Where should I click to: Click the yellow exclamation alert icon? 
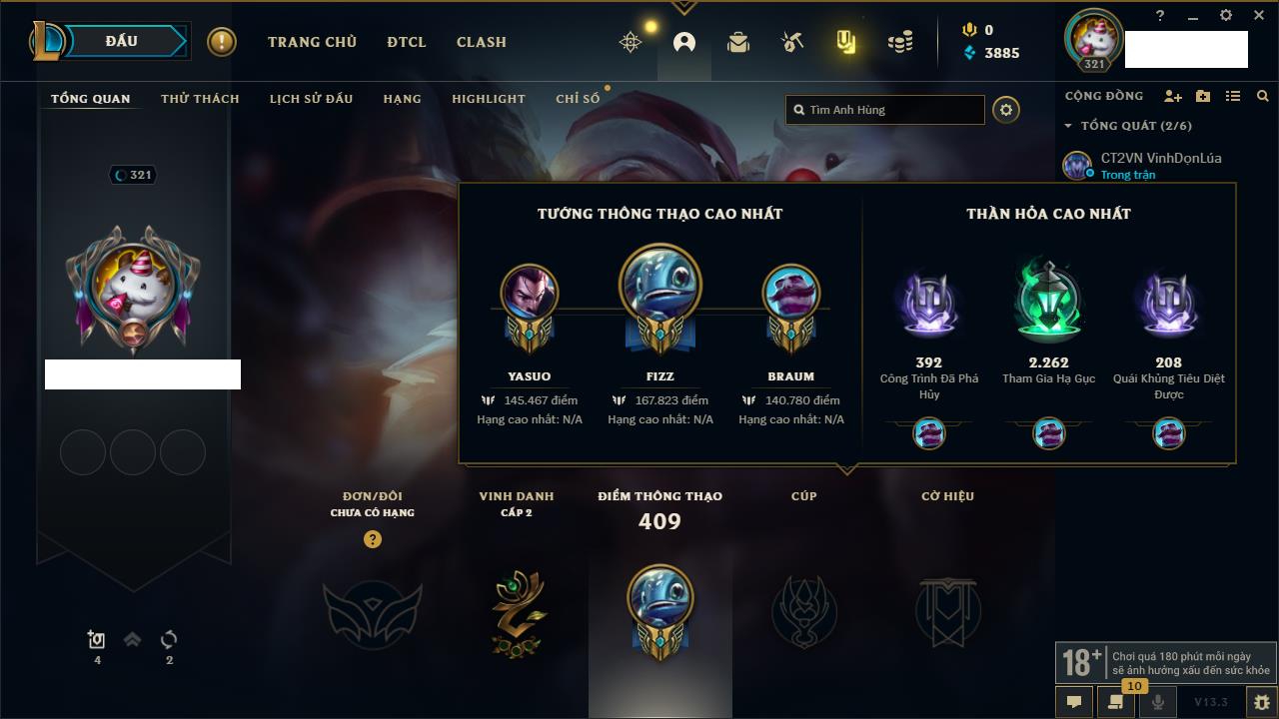(x=222, y=42)
